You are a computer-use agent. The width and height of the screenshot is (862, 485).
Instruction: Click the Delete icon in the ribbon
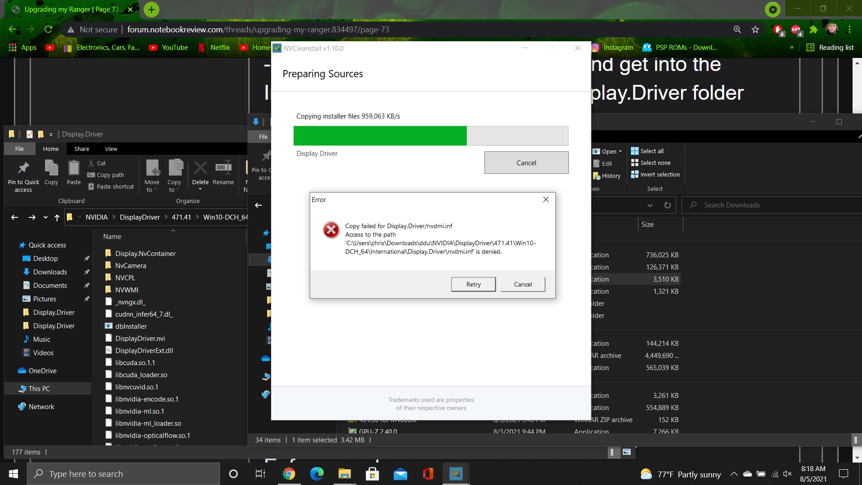tap(200, 169)
